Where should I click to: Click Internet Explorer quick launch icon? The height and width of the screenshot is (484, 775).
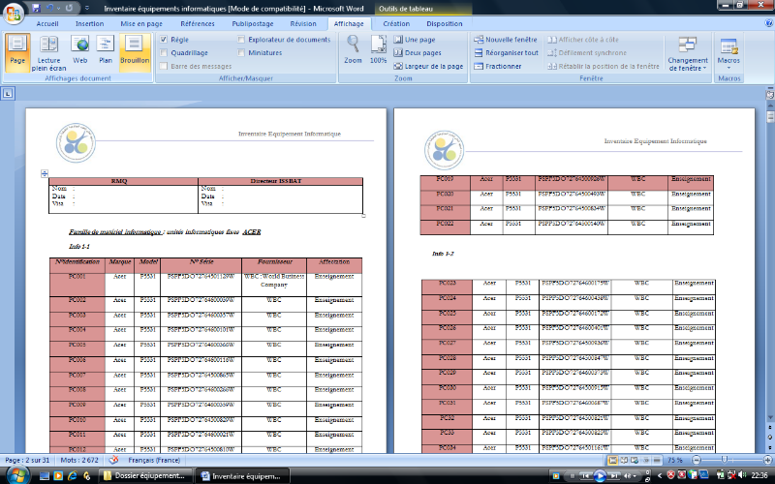(73, 476)
